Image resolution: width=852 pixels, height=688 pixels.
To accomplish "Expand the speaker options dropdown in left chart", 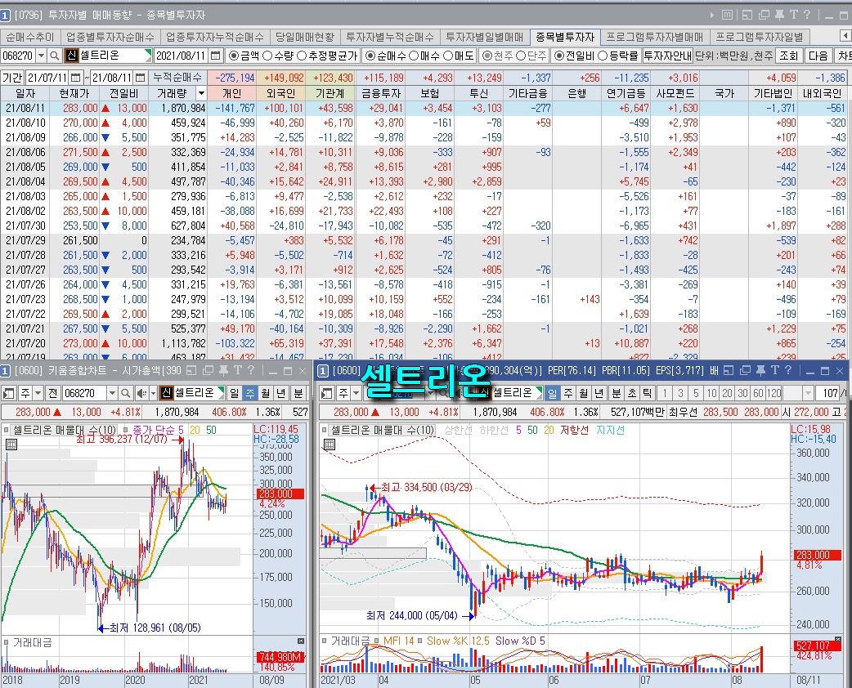I will tap(153, 392).
